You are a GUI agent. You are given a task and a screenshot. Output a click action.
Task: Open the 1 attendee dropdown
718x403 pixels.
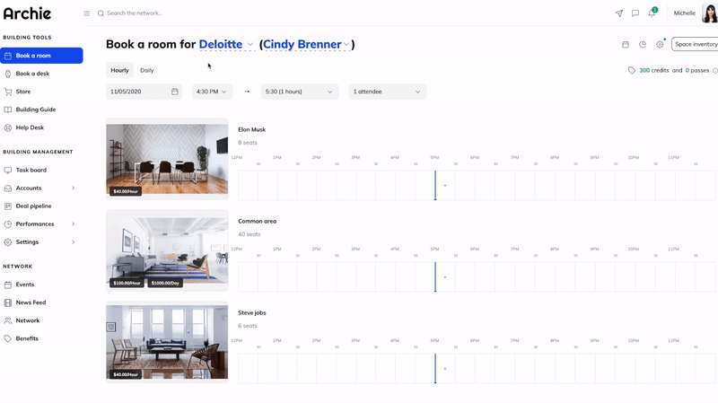click(x=388, y=92)
